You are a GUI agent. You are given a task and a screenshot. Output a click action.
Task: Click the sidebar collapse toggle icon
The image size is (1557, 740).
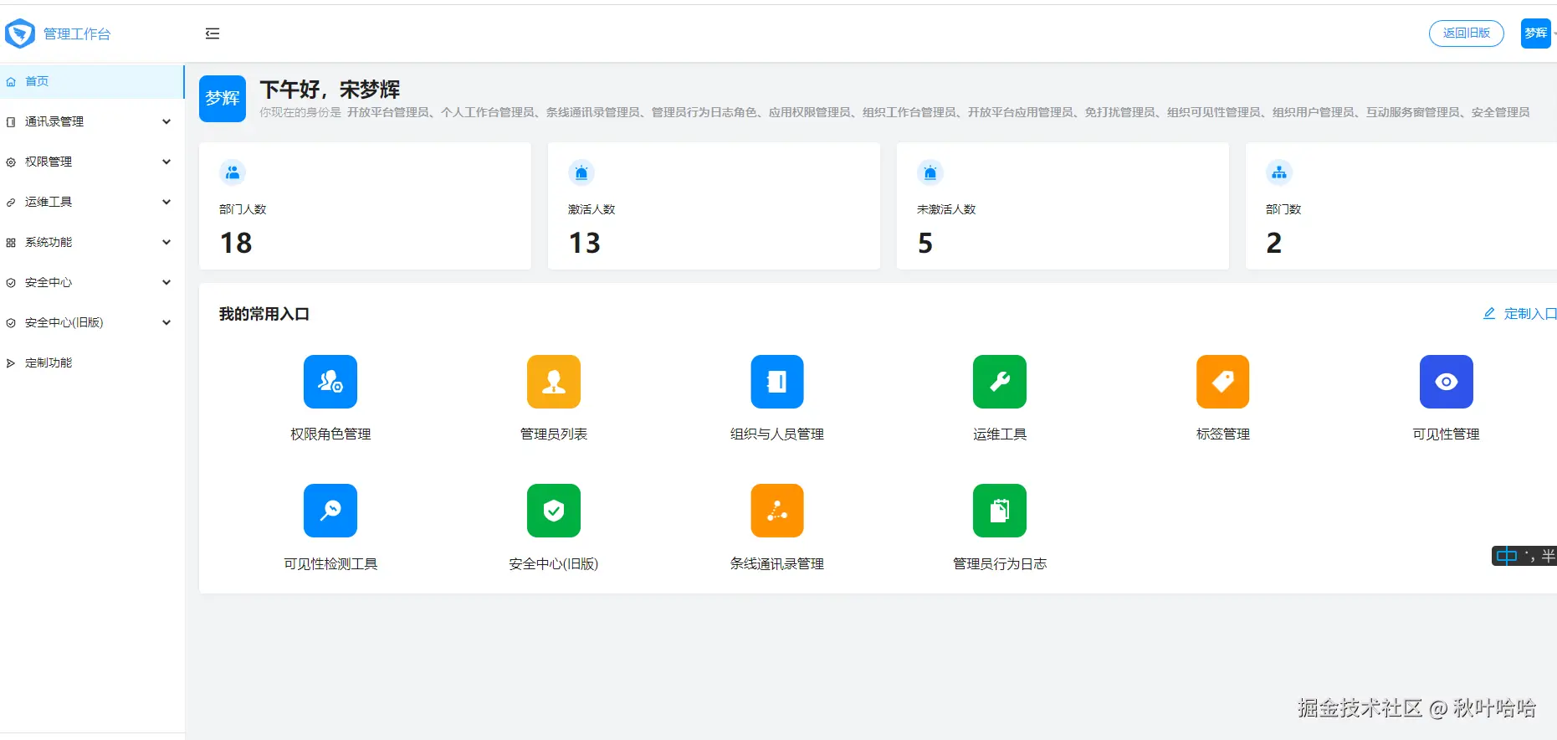pyautogui.click(x=213, y=33)
